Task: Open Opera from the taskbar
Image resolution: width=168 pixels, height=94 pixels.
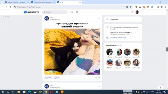Action: (x=51, y=92)
